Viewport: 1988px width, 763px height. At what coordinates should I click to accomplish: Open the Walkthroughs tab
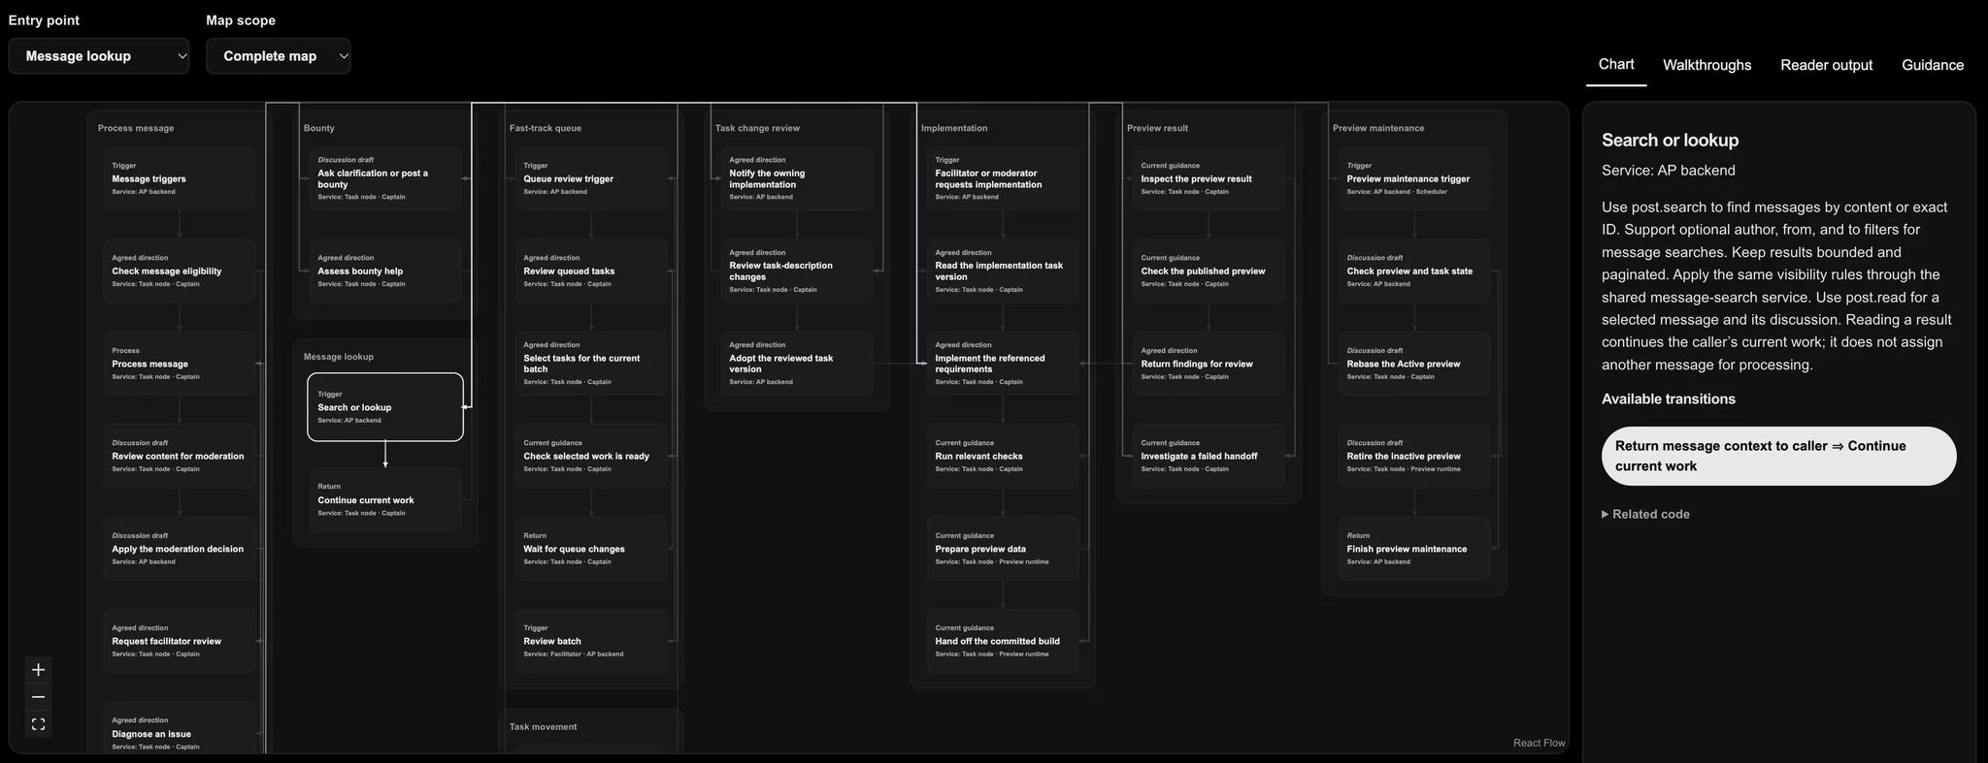tap(1706, 65)
